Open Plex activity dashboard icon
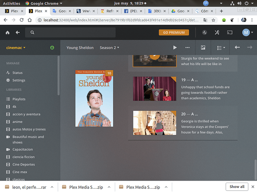 click(205, 32)
